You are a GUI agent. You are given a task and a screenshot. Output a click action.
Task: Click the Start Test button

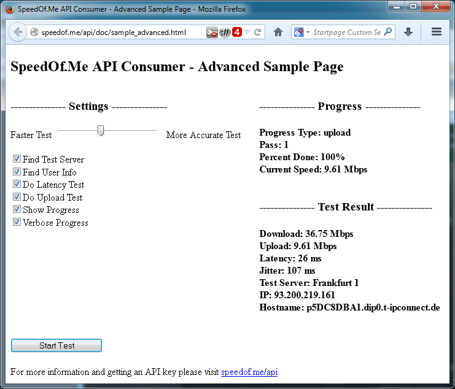pos(56,345)
